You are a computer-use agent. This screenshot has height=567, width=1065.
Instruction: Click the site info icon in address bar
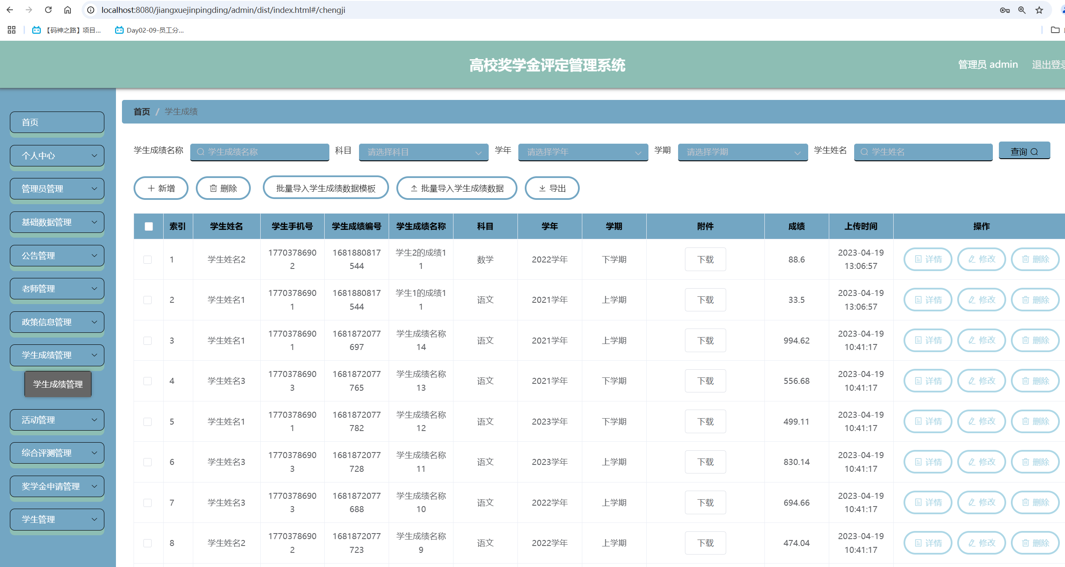point(91,10)
